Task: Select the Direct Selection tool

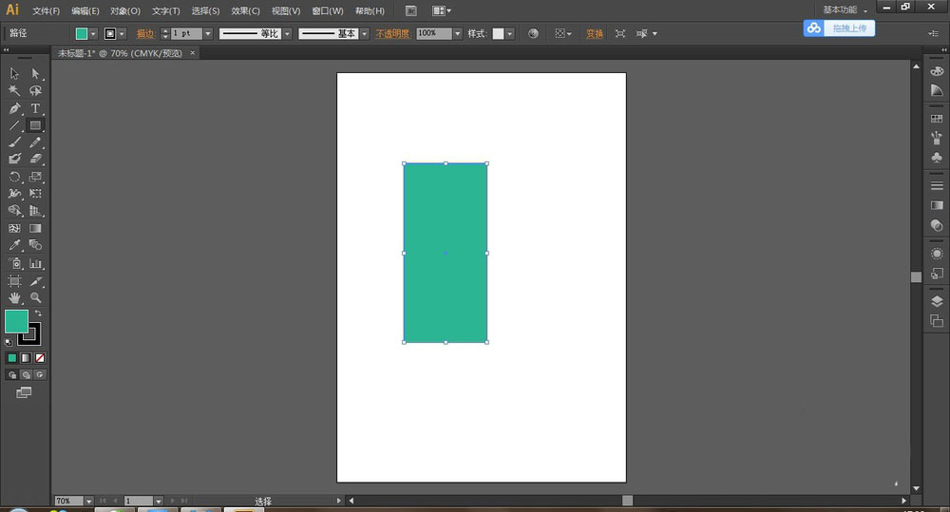Action: point(36,73)
